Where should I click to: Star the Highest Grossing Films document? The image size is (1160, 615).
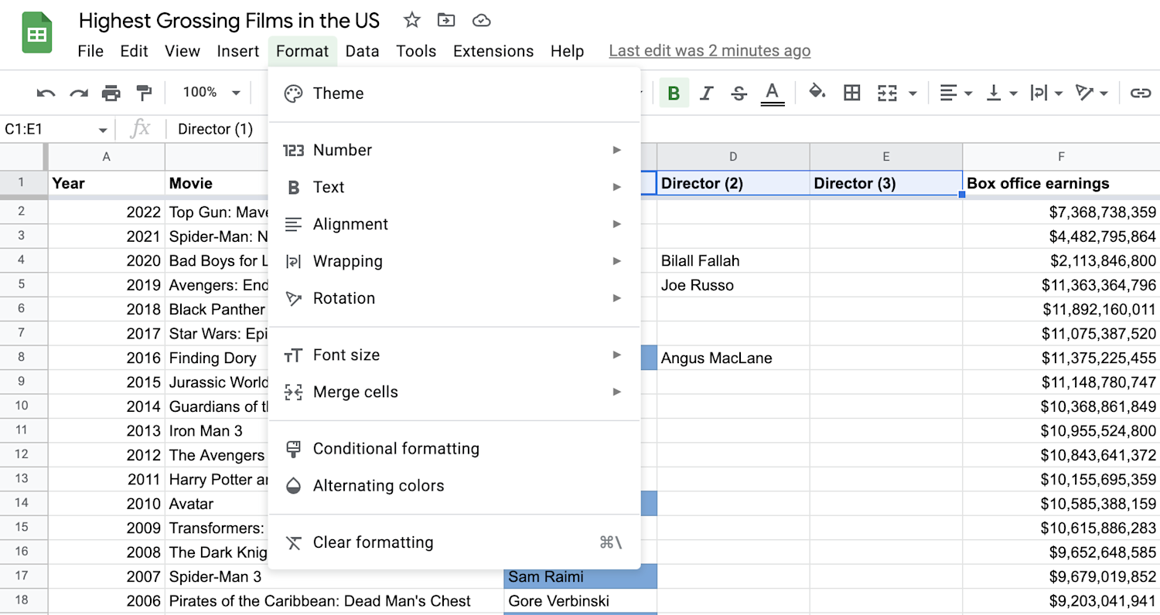click(412, 20)
